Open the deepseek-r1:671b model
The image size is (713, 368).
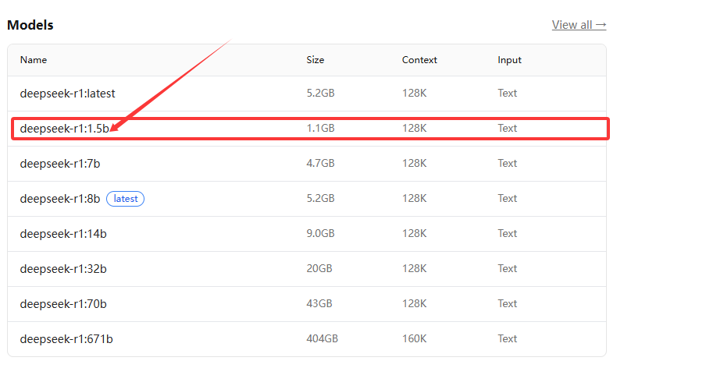[x=66, y=339]
